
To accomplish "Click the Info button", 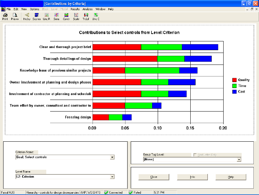I will (192, 177).
